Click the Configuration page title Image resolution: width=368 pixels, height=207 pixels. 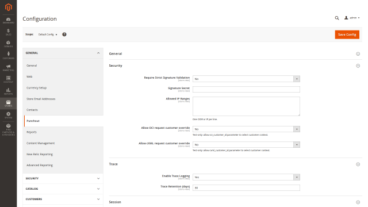tap(40, 19)
